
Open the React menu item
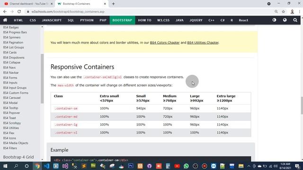click(243, 20)
